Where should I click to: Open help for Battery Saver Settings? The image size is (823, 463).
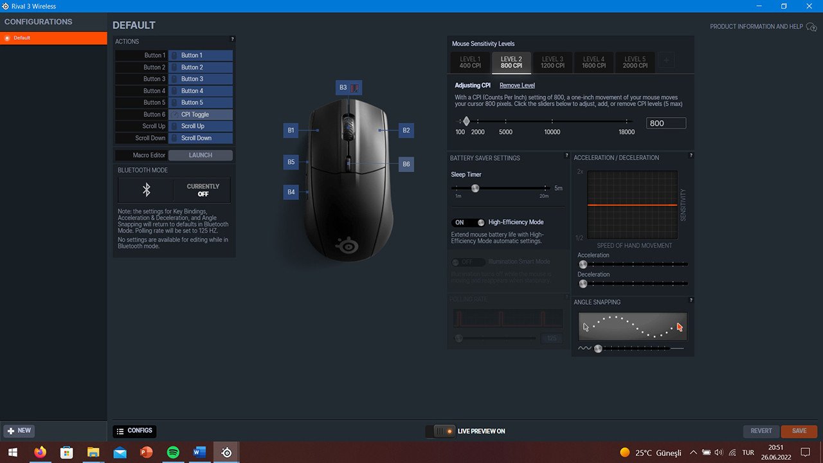coord(566,156)
